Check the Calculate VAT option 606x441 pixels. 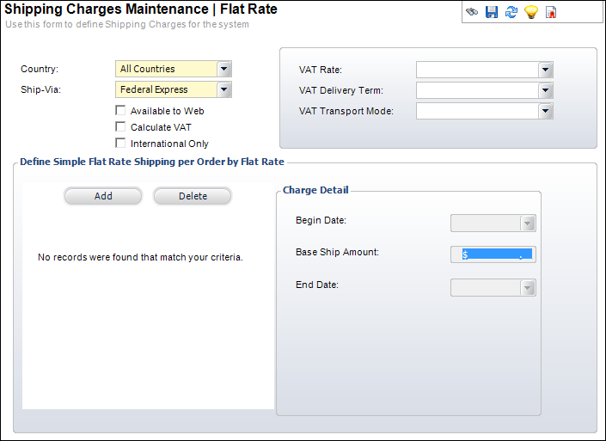click(120, 126)
